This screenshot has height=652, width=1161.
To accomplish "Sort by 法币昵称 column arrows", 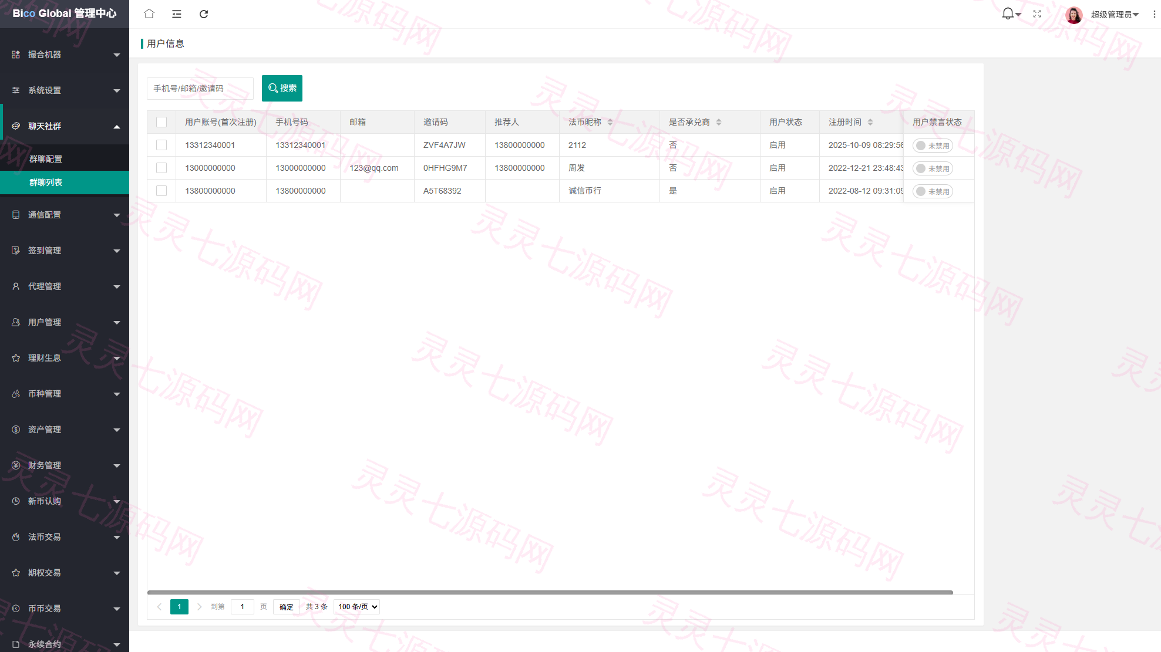I will 610,122.
